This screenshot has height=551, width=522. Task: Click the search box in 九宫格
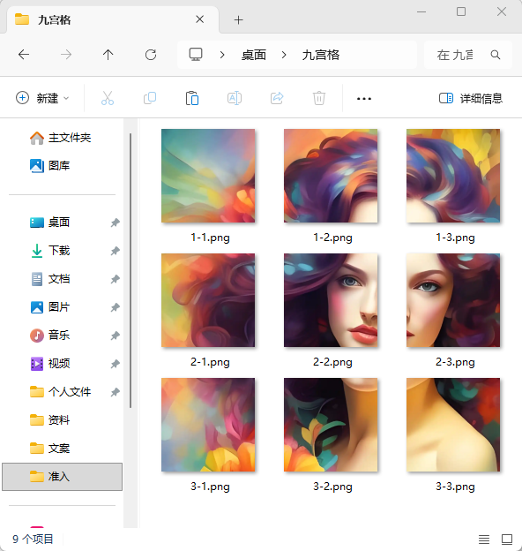click(x=468, y=55)
